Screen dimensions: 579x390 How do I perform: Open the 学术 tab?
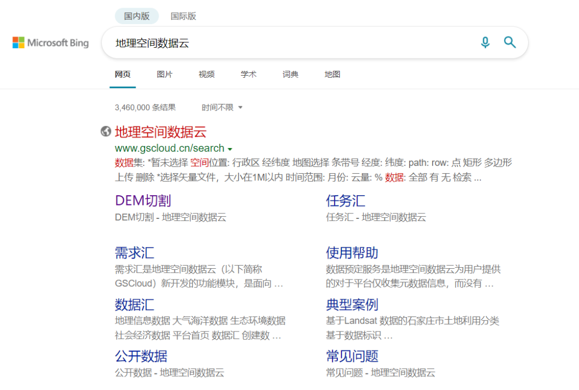tap(249, 75)
